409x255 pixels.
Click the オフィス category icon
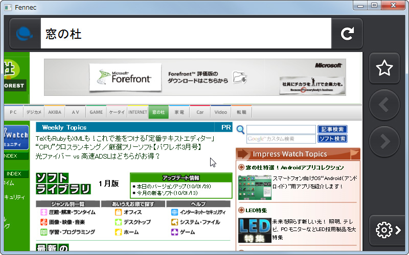point(118,212)
